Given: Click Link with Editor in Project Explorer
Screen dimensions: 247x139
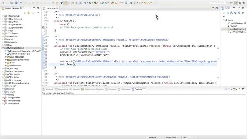Looking at the screenshot, I should click(x=29, y=13).
